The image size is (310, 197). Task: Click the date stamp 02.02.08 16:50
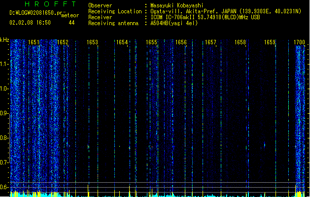click(x=30, y=23)
